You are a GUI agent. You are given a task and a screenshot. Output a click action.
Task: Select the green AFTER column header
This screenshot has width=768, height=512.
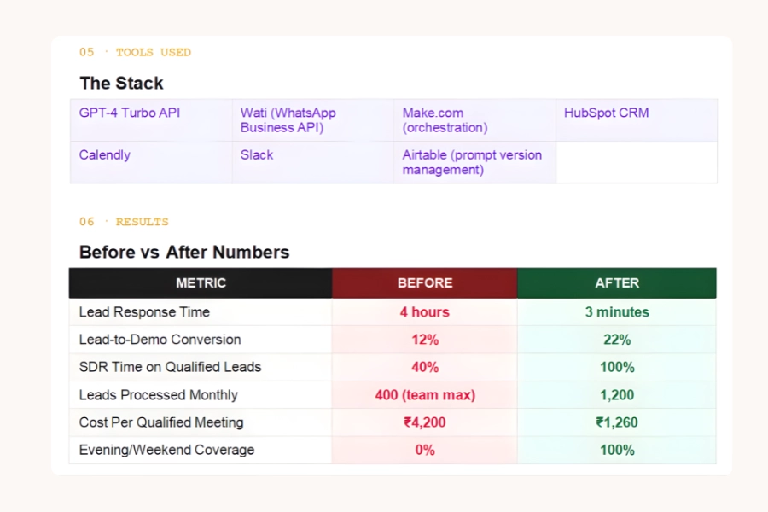616,282
